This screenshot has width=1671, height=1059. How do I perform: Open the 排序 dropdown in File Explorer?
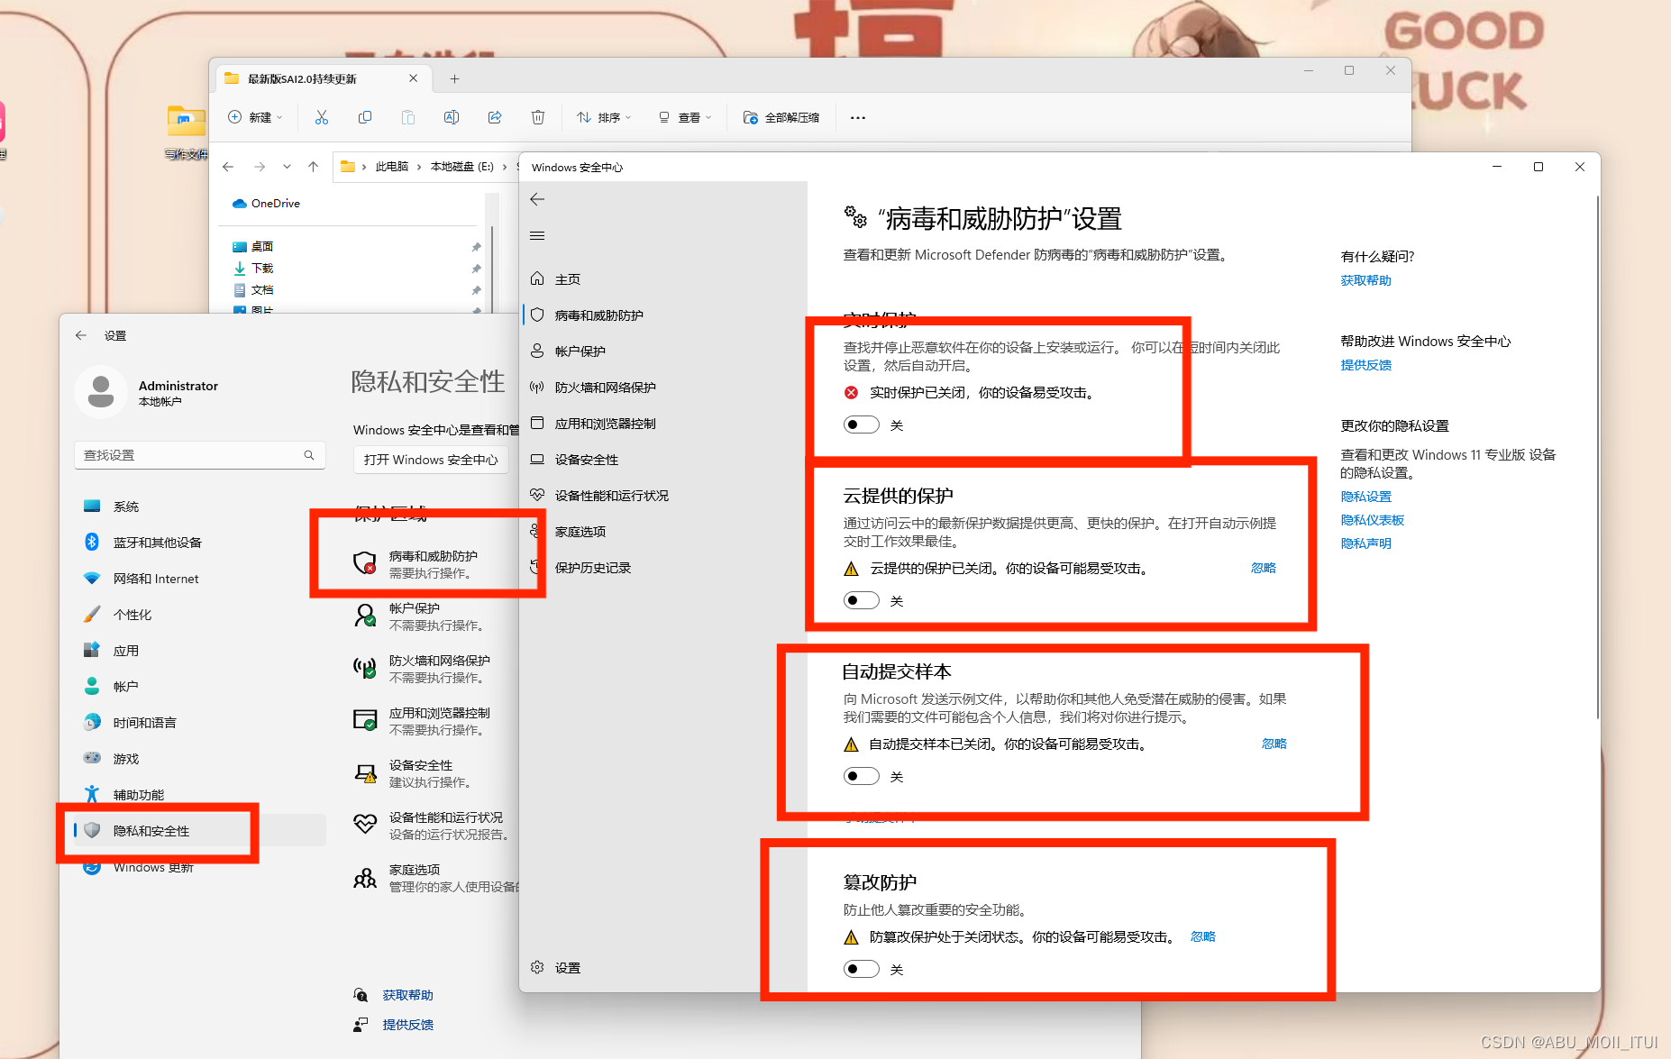click(604, 117)
